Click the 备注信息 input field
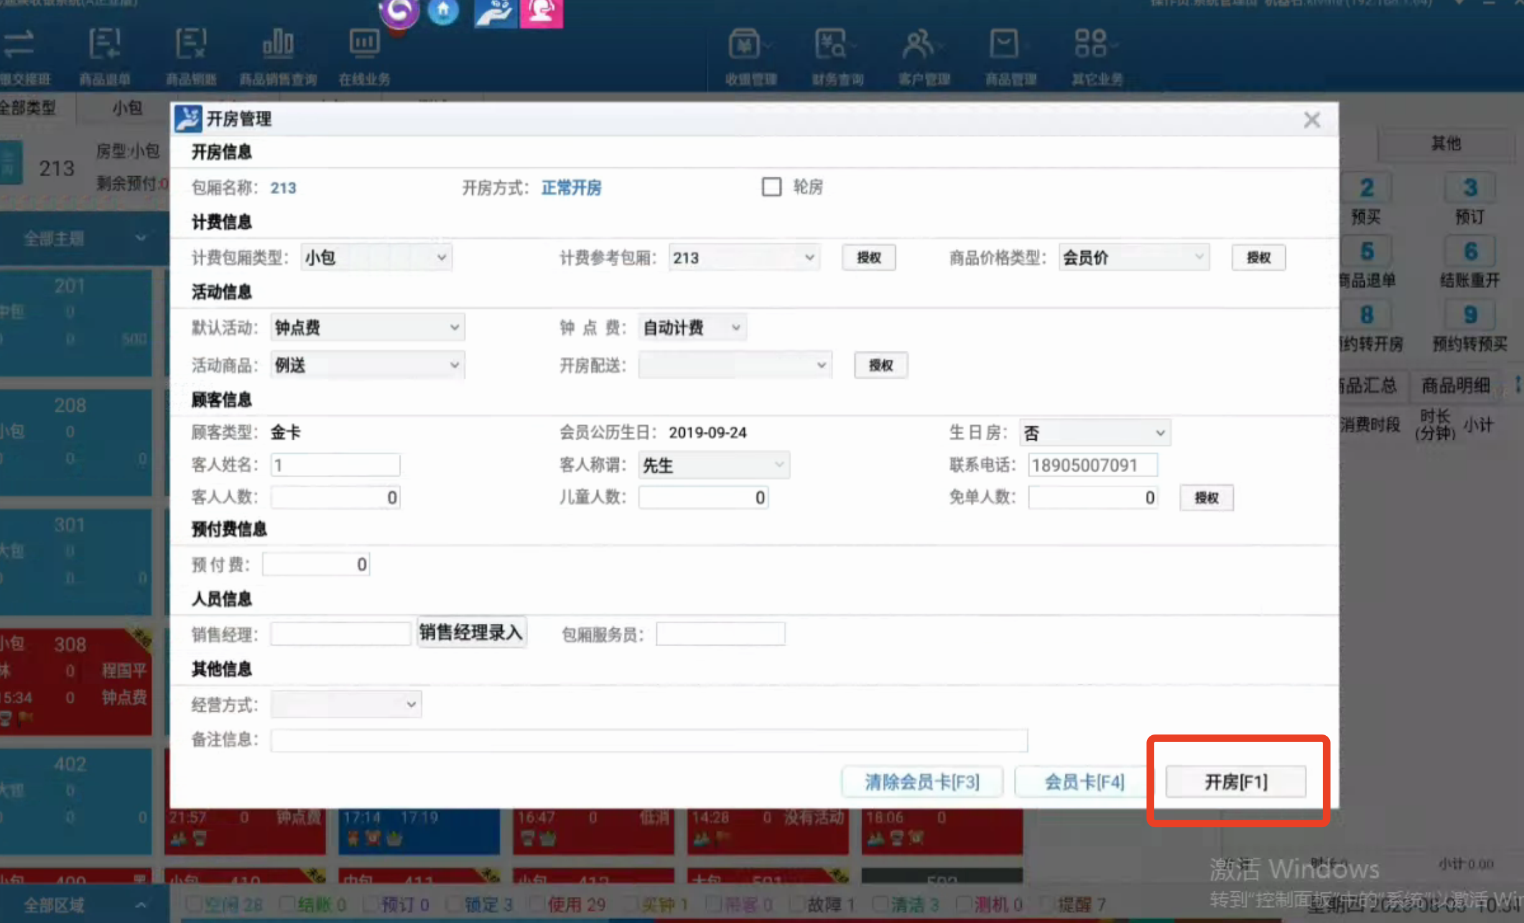This screenshot has height=923, width=1524. click(649, 740)
